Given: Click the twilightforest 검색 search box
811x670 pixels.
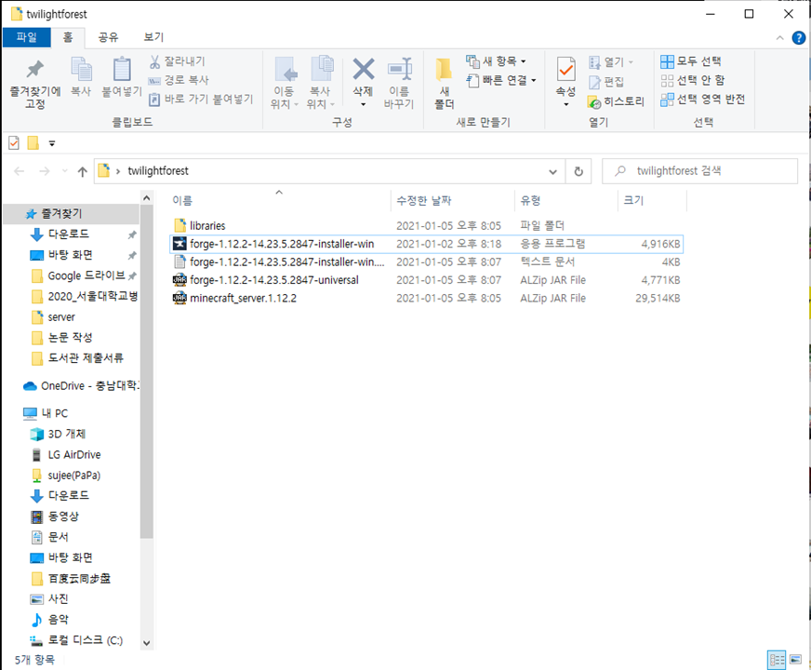Looking at the screenshot, I should pos(699,171).
